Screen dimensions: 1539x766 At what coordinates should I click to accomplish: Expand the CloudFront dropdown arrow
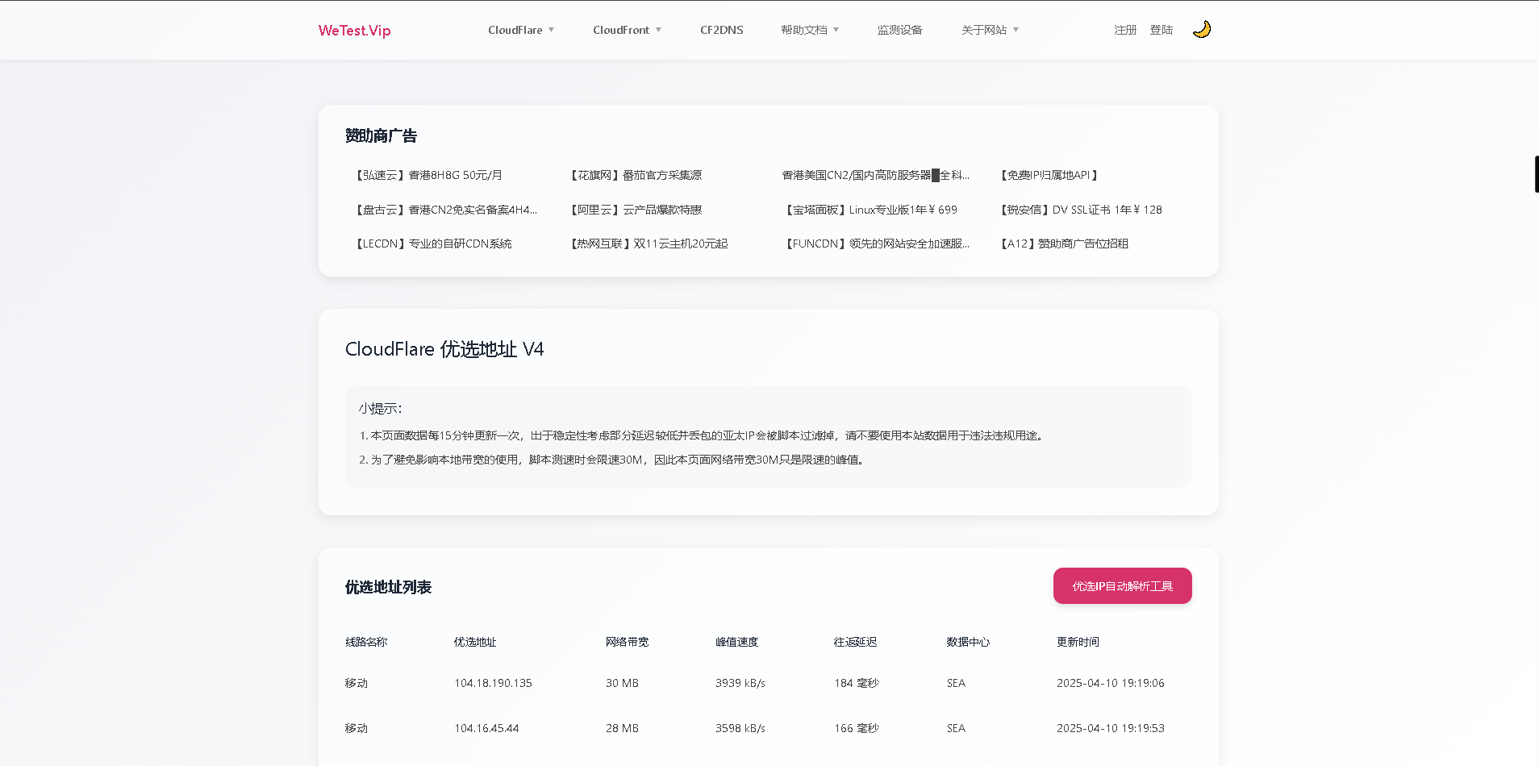coord(658,30)
